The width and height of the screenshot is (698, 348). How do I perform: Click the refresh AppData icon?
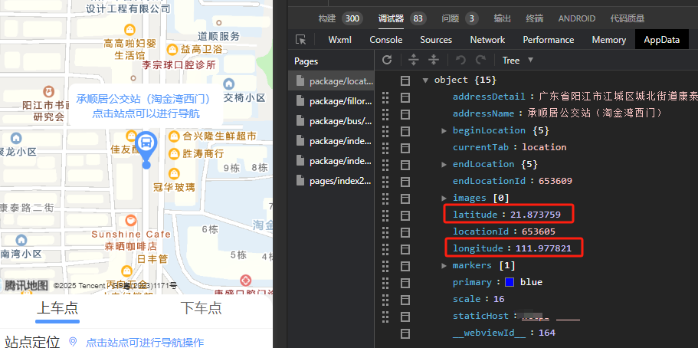pos(387,60)
